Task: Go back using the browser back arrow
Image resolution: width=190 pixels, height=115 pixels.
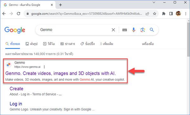Action: point(4,14)
